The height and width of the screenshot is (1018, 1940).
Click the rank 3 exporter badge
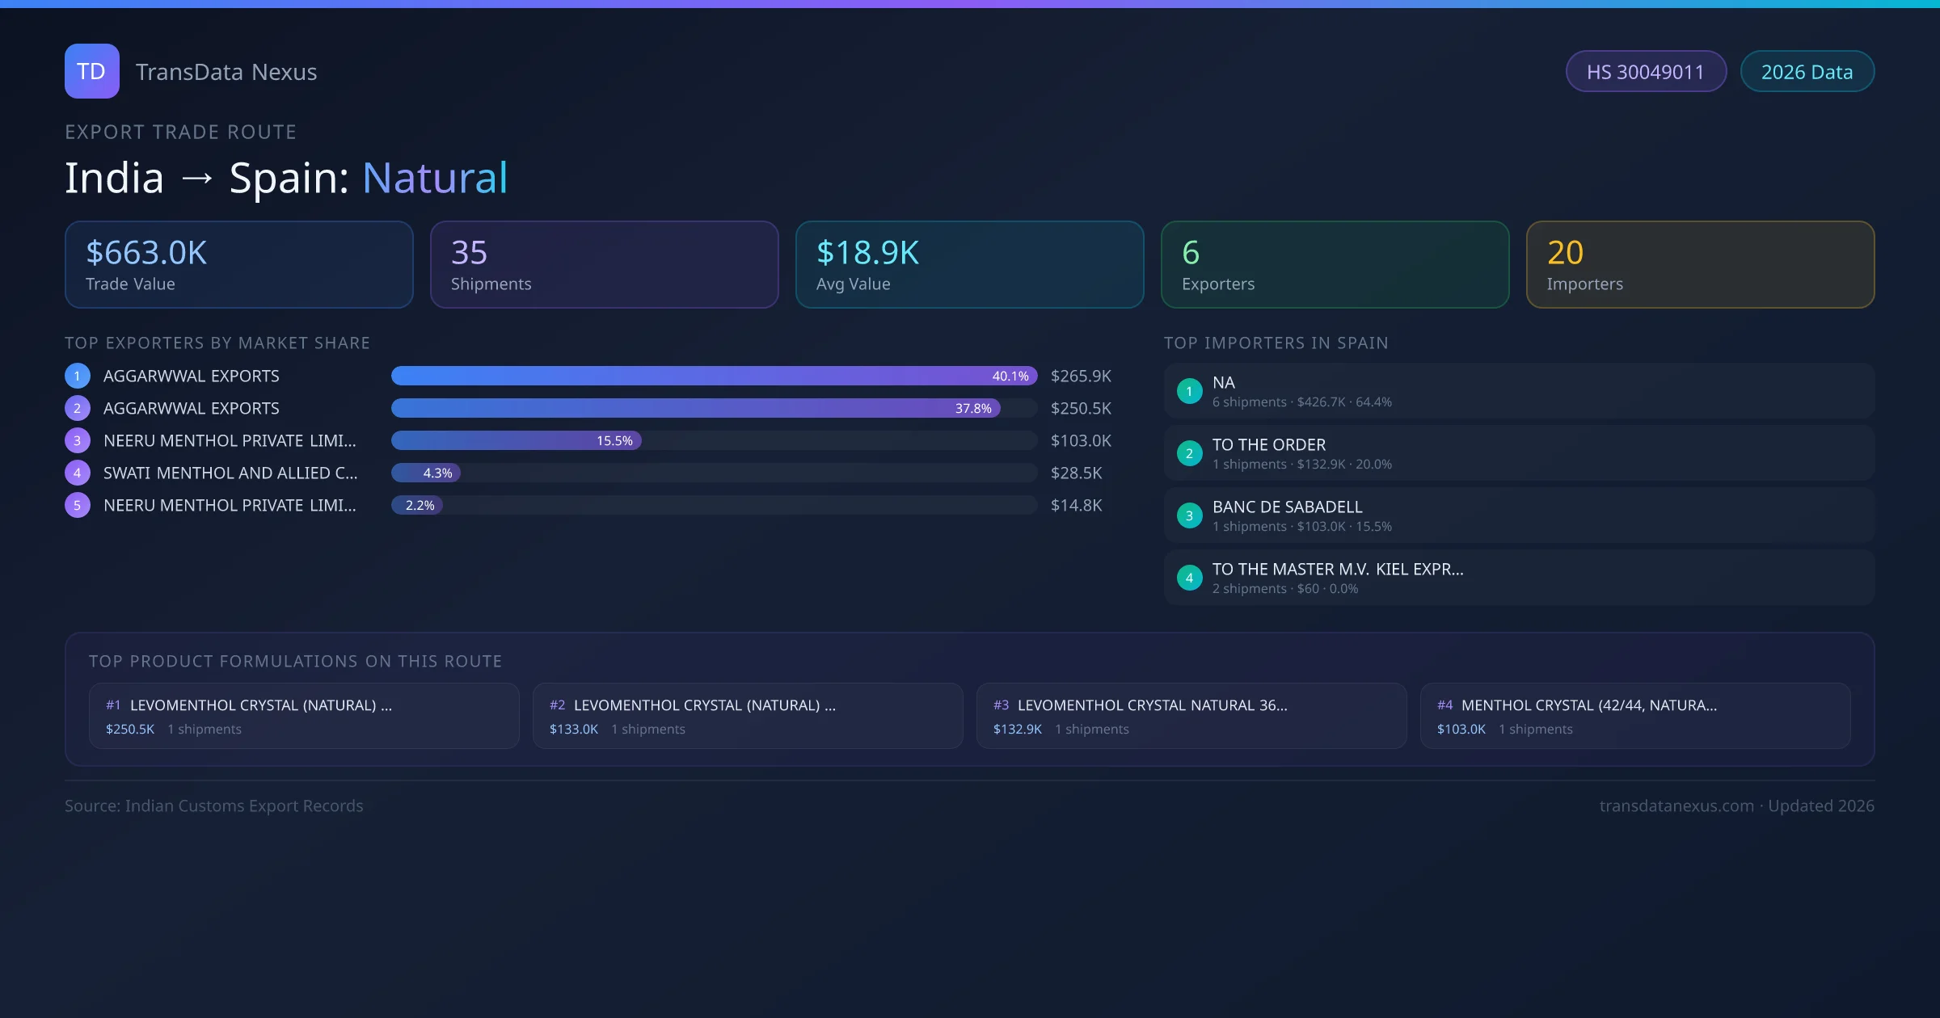tap(78, 440)
